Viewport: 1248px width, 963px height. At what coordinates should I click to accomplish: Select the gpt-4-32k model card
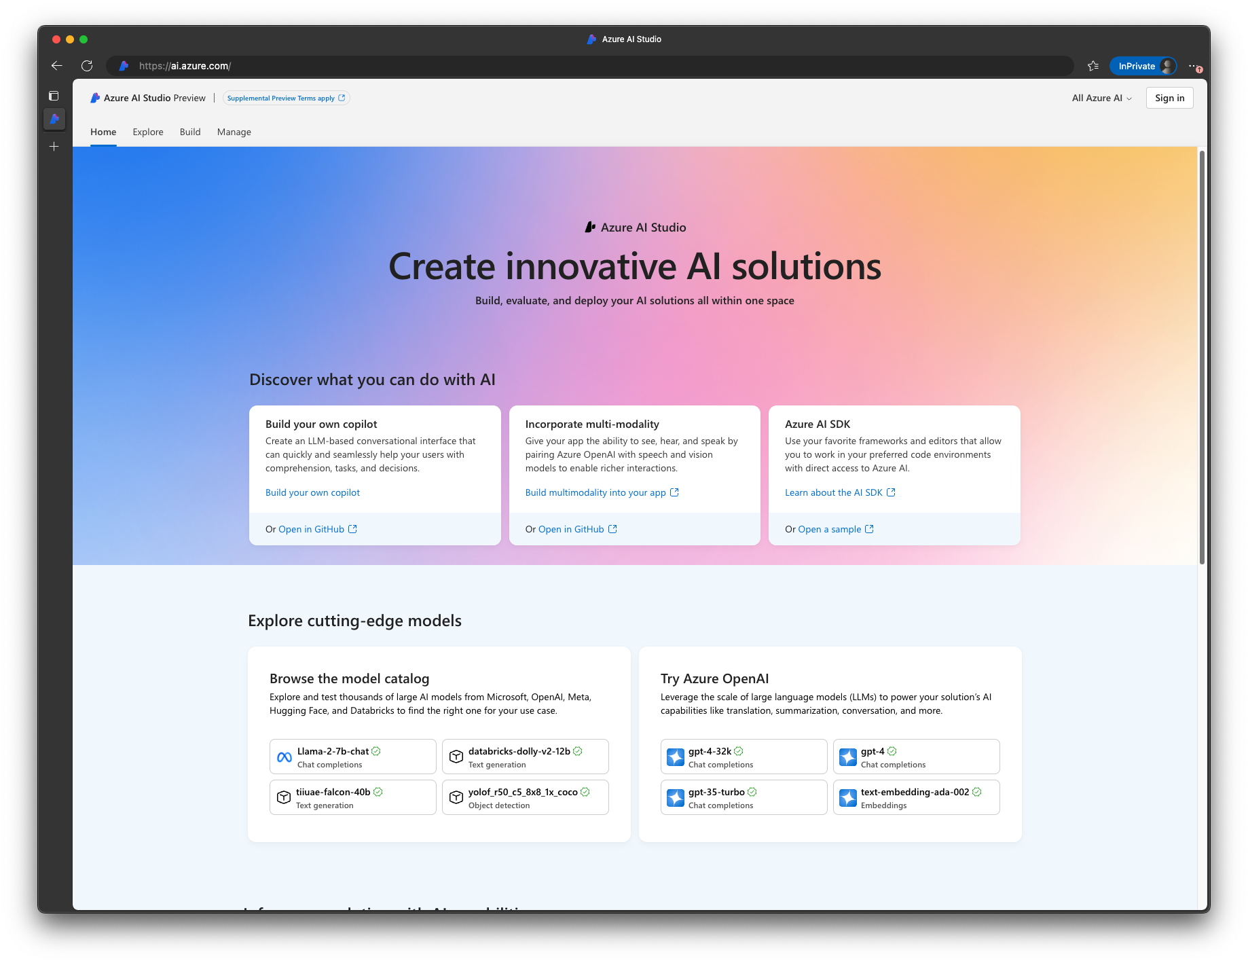point(744,757)
